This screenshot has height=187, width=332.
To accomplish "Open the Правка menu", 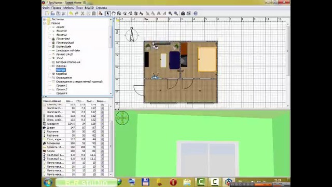I will (57, 8).
